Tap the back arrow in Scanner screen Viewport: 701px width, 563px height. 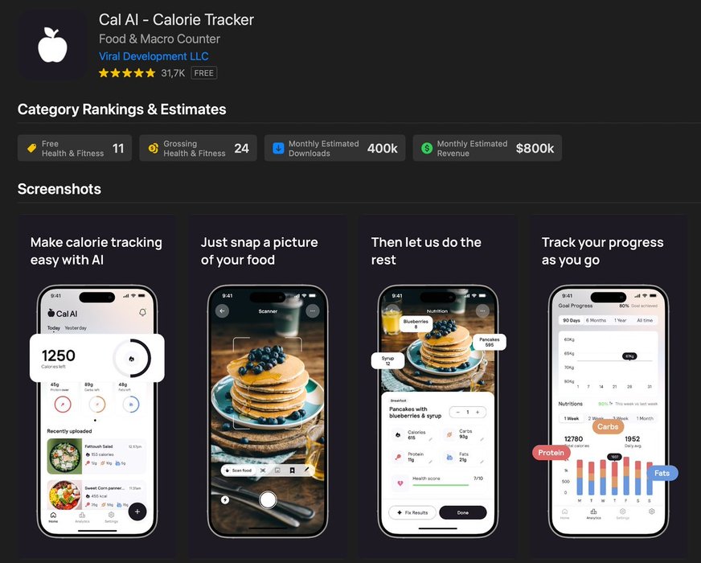(x=222, y=310)
